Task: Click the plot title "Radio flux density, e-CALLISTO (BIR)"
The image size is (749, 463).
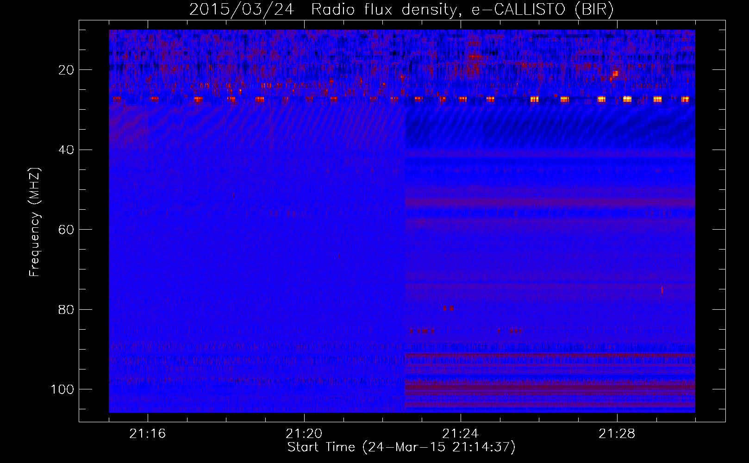Action: coord(462,10)
